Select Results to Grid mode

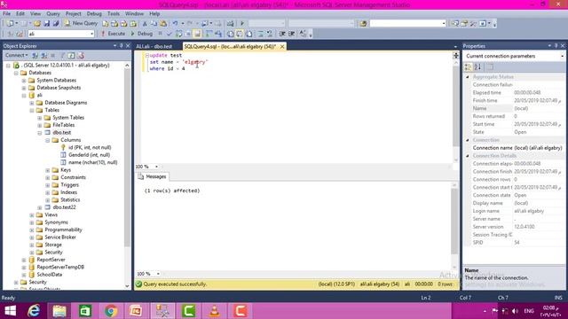[240, 34]
